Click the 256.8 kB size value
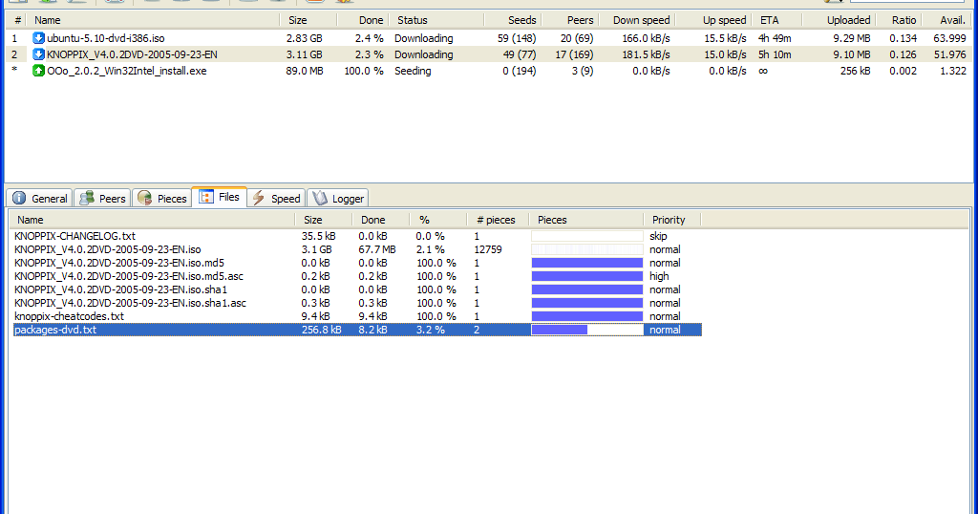 (x=321, y=330)
